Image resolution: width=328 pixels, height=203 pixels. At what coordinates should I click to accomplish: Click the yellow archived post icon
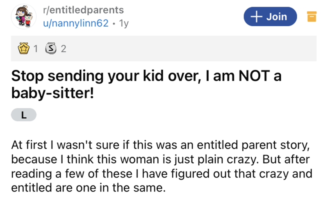point(311,17)
